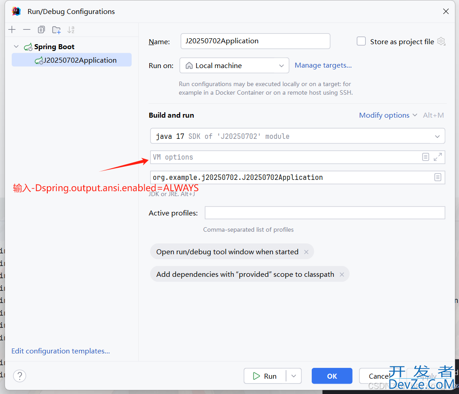Click the Run button
Viewport: 459px width, 394px height.
coord(265,376)
